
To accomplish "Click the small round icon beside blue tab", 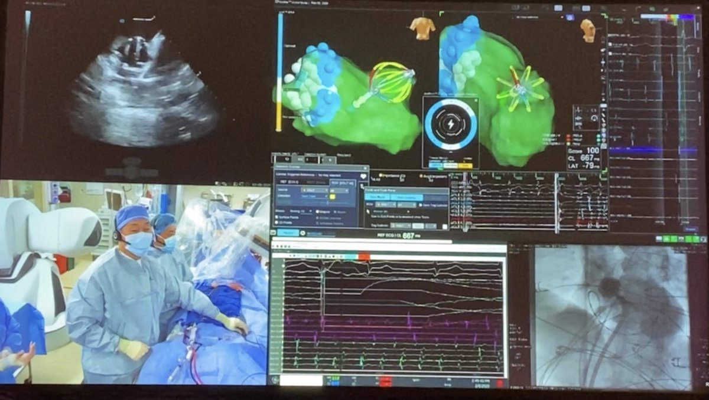I will point(303,232).
